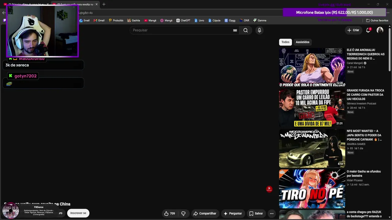Click the '21 mil há 7 h' view count
The height and width of the screenshot is (220, 392).
point(356,67)
